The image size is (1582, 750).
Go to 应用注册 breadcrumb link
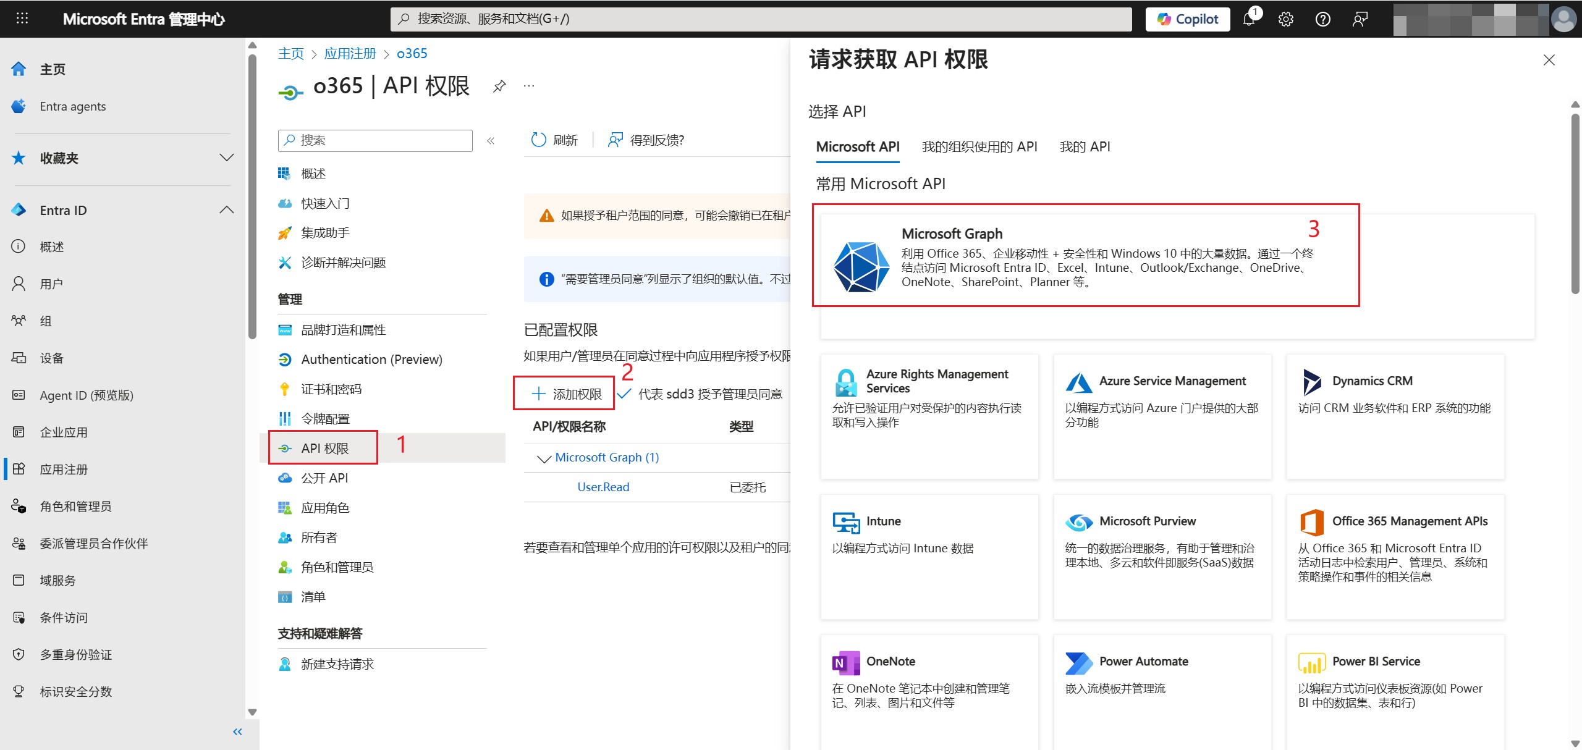350,54
